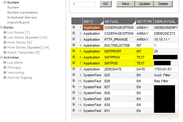This screenshot has height=122, width=183.
Task: Click the WE8ISO8859P1 display value
Action: tap(166, 28)
